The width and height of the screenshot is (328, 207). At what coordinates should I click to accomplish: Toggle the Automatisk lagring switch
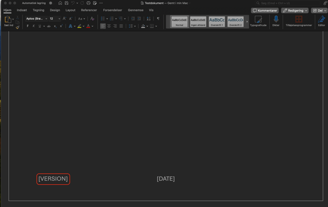tap(51, 3)
